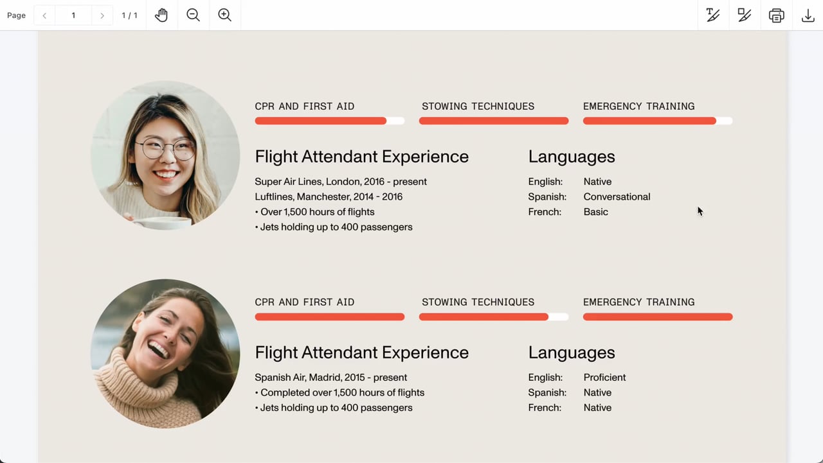The image size is (823, 463).
Task: Zoom in on the document
Action: coord(224,15)
